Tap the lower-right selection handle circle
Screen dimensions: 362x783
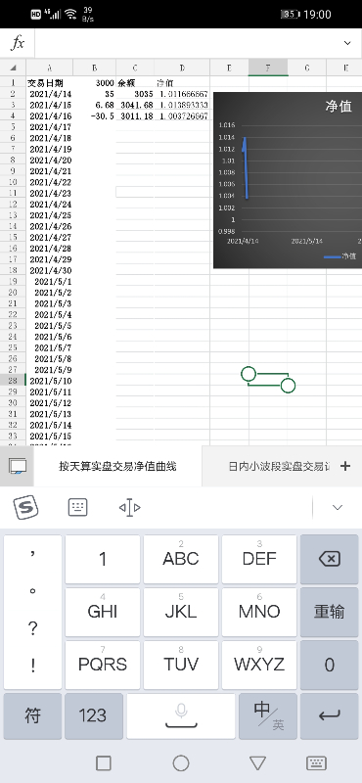288,386
